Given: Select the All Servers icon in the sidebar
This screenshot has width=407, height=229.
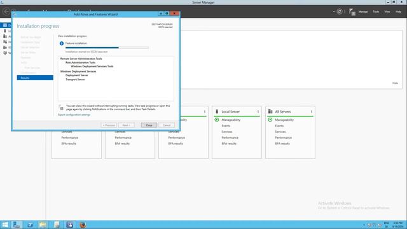Looking at the screenshot, I should [x=5, y=36].
